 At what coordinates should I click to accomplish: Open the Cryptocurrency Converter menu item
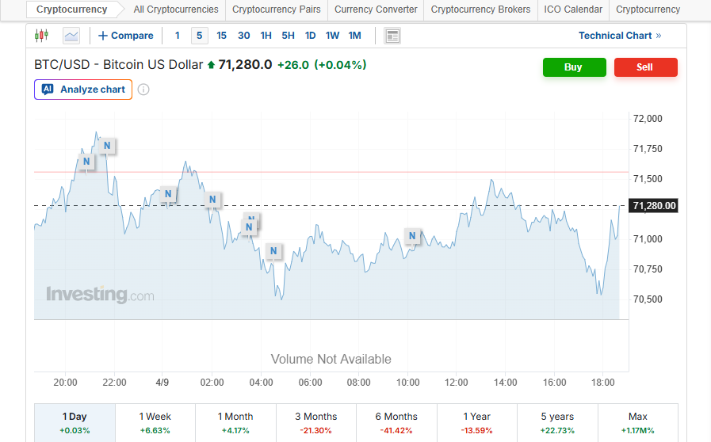(x=376, y=10)
